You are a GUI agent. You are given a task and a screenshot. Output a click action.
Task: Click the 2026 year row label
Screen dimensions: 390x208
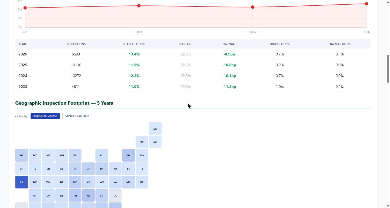[x=23, y=54]
